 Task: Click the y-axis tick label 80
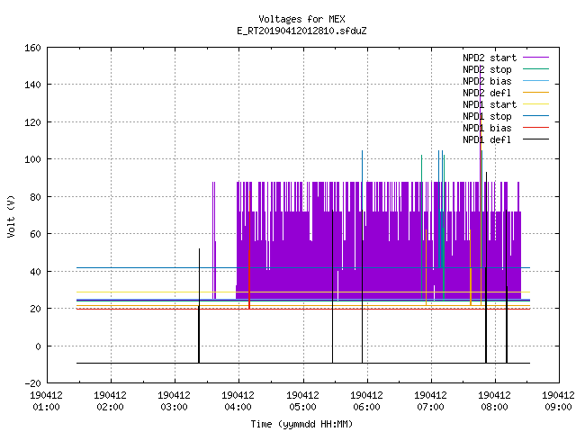[35, 197]
